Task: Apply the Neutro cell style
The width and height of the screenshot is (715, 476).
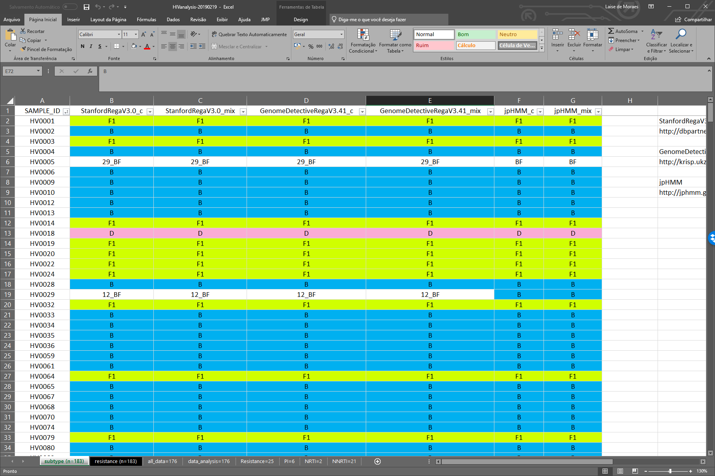Action: tap(517, 35)
